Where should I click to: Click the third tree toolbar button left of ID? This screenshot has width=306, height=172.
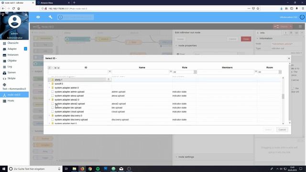tap(55, 68)
